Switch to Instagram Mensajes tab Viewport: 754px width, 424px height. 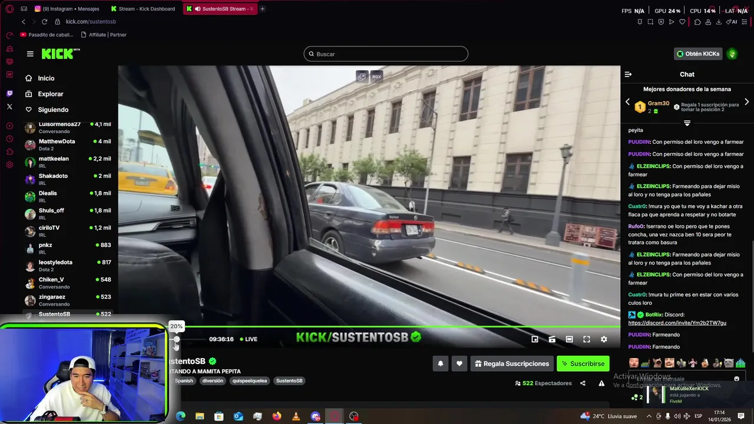click(x=67, y=9)
